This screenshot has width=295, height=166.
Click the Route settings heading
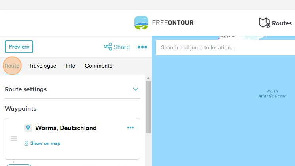[26, 89]
